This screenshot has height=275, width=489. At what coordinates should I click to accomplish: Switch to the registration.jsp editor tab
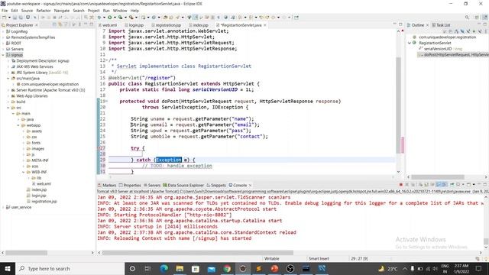click(166, 25)
